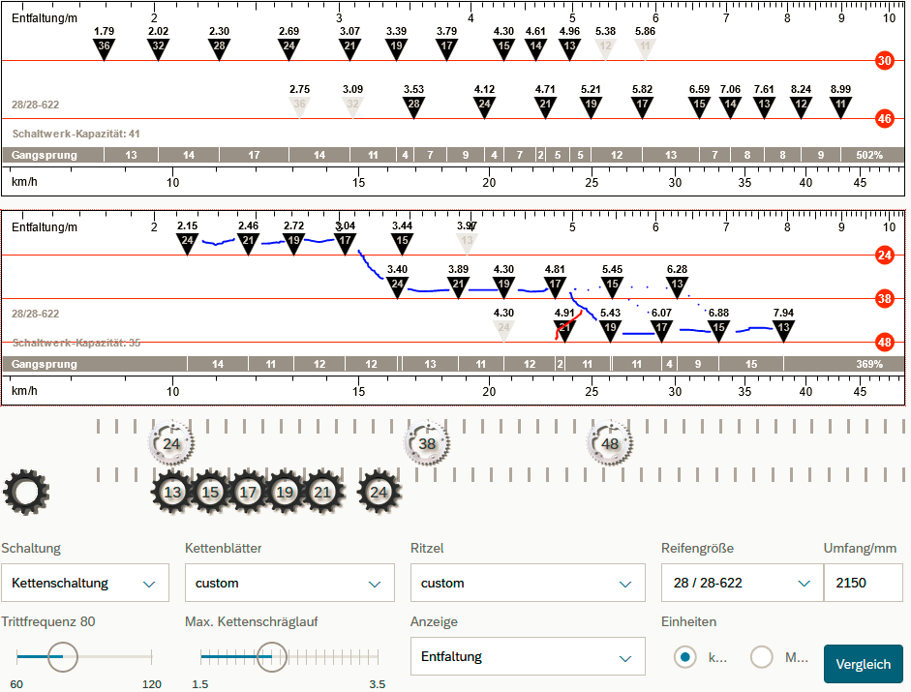The width and height of the screenshot is (911, 692).
Task: Click the 17-tooth sprocket icon
Action: (248, 492)
